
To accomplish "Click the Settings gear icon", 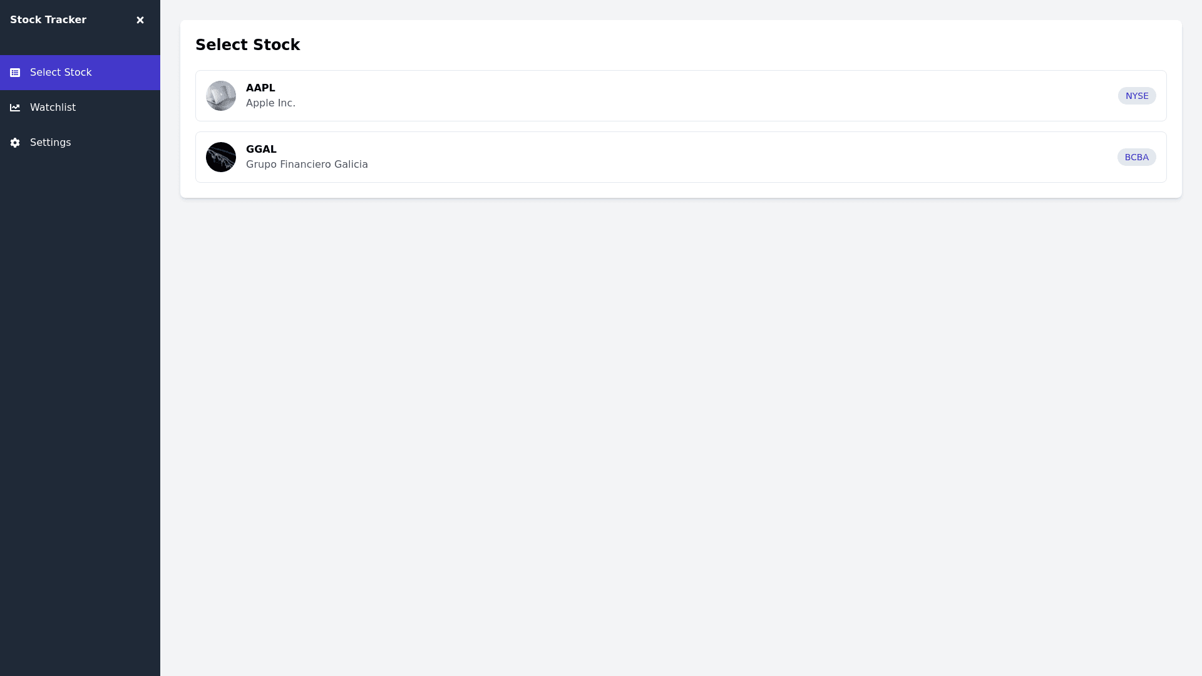I will (x=15, y=143).
